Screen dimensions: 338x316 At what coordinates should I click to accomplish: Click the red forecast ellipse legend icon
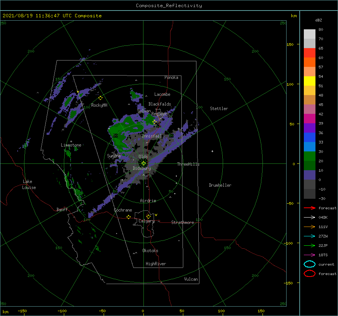tap(309, 274)
